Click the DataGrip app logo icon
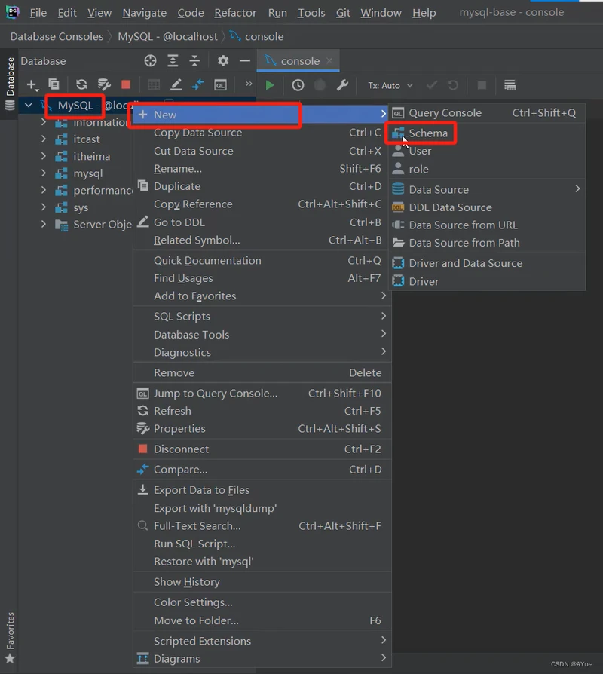 coord(13,12)
